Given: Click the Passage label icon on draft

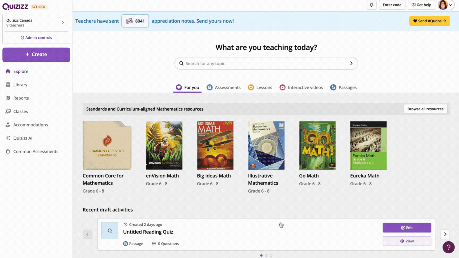Looking at the screenshot, I should pos(125,244).
